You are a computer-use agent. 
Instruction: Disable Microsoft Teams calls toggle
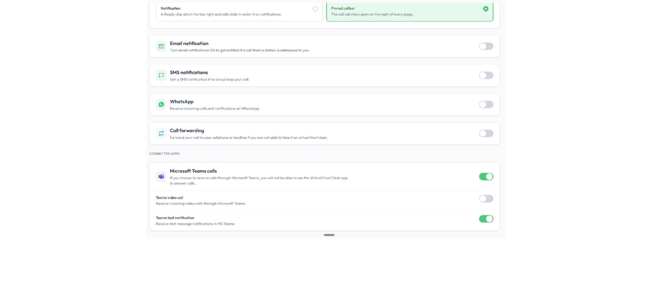(486, 177)
